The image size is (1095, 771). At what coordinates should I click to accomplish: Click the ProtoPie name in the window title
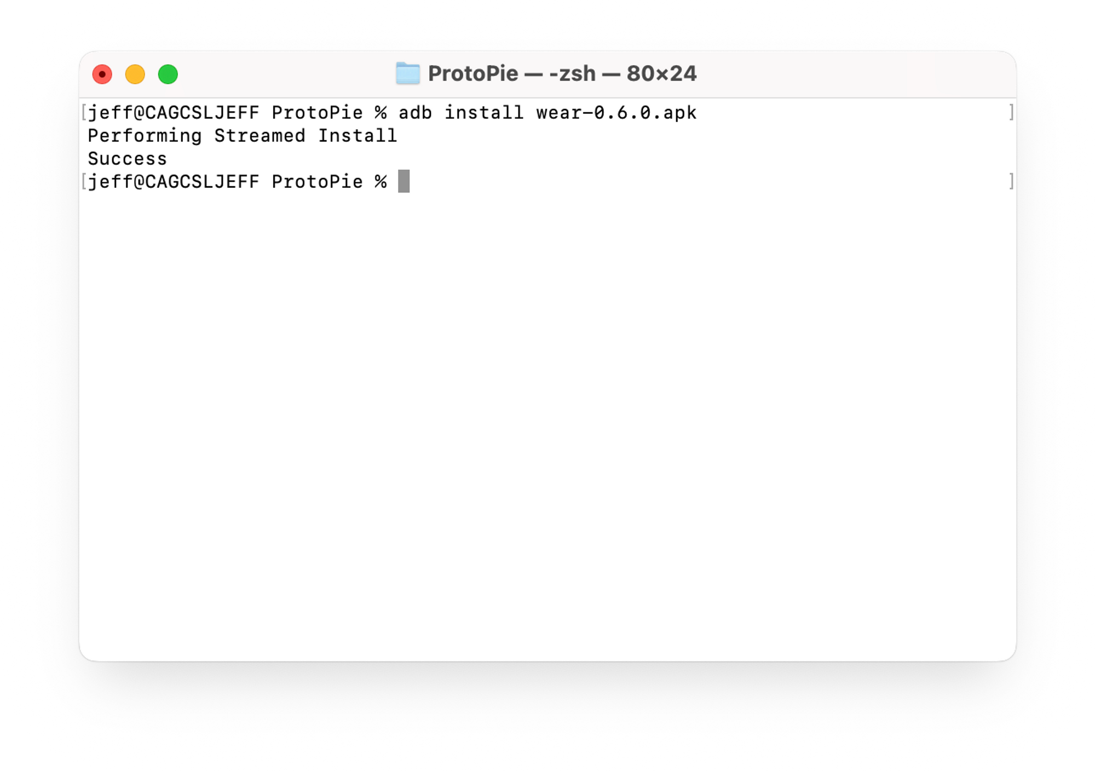pyautogui.click(x=473, y=73)
